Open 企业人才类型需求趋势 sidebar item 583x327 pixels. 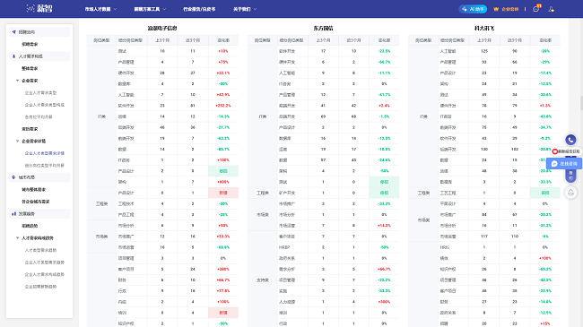click(x=45, y=262)
